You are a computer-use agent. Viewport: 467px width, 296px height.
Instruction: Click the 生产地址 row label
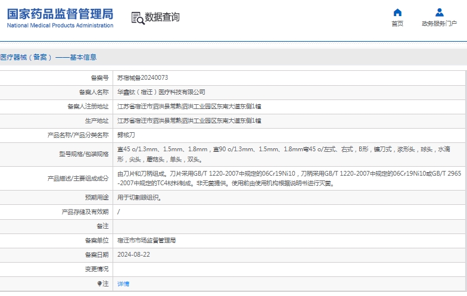point(96,120)
